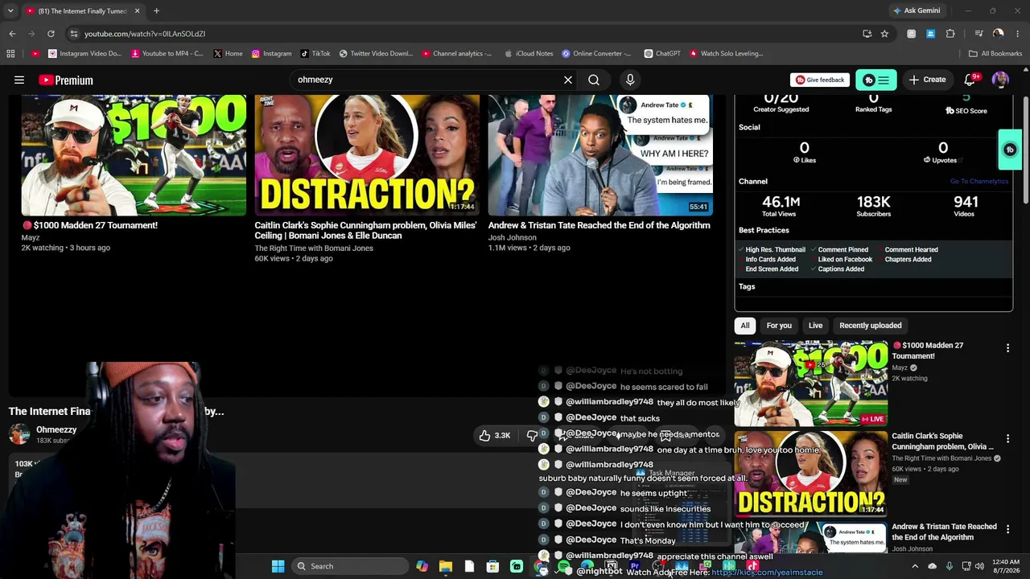
Task: Reload the current page
Action: pyautogui.click(x=51, y=34)
